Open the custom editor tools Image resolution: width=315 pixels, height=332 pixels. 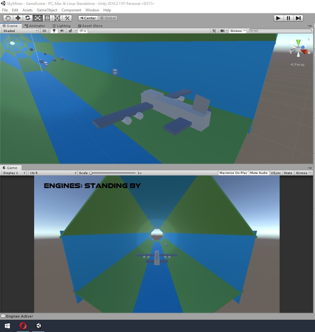pos(67,18)
